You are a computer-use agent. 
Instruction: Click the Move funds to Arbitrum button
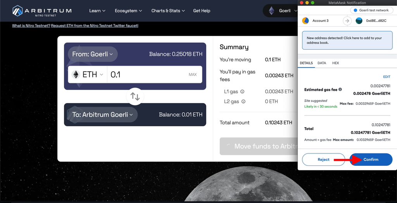[x=259, y=146]
